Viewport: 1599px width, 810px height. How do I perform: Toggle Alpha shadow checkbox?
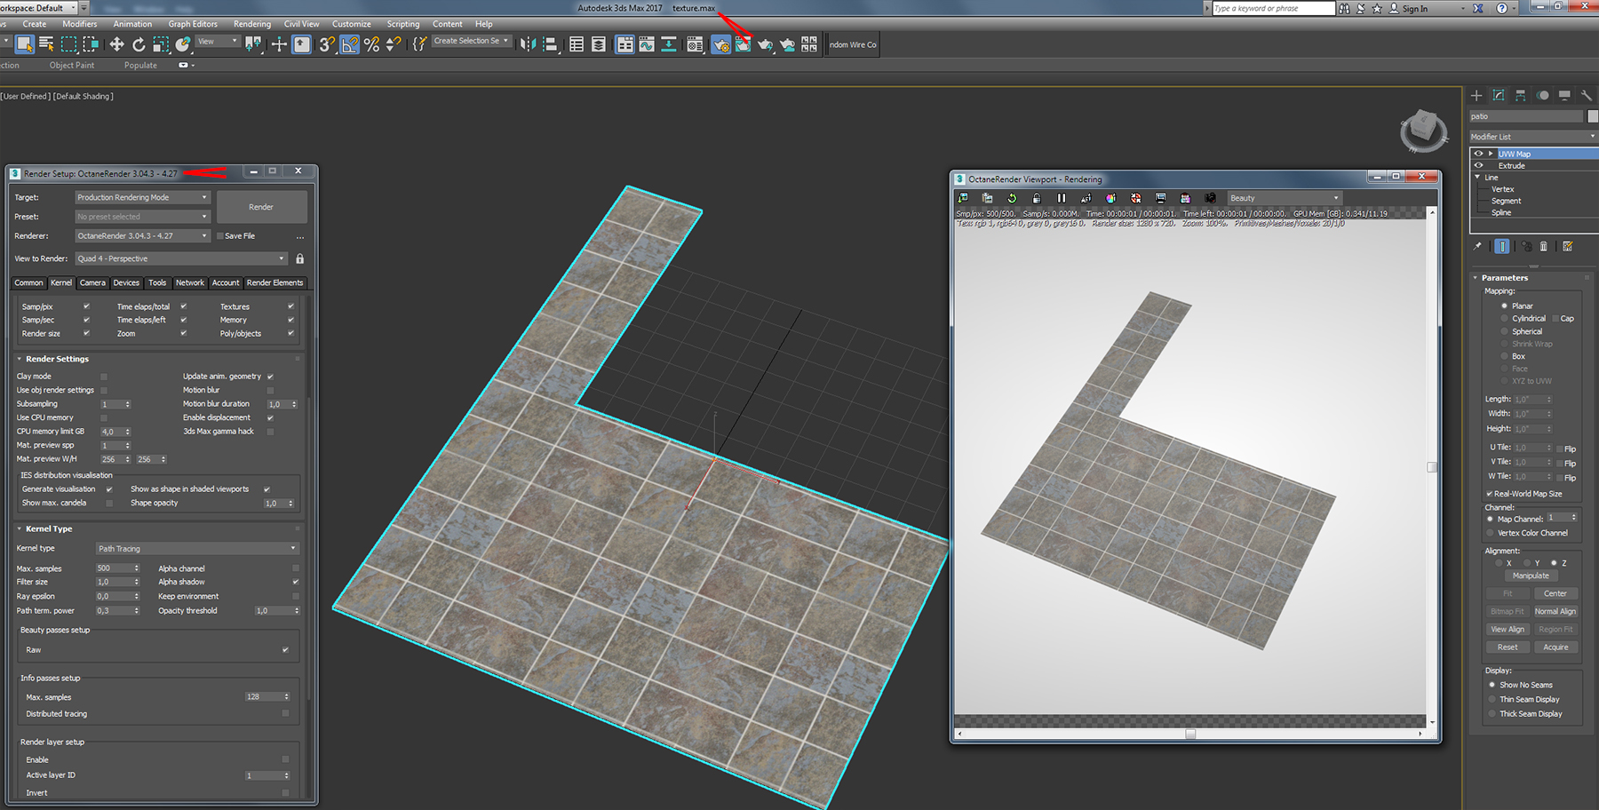(x=296, y=582)
